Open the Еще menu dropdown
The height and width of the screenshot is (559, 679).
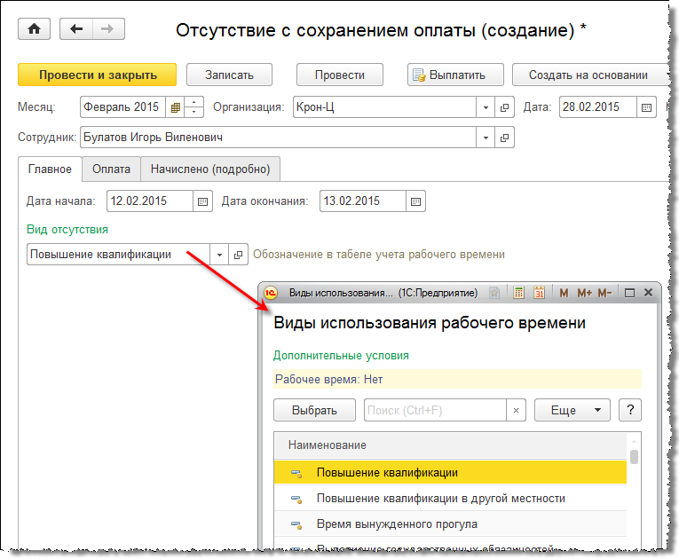[x=572, y=410]
